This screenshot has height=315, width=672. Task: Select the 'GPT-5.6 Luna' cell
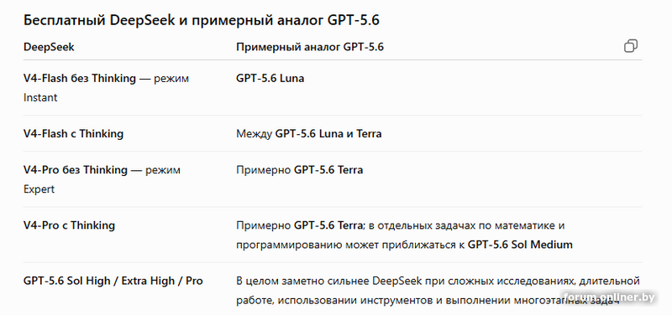point(270,79)
